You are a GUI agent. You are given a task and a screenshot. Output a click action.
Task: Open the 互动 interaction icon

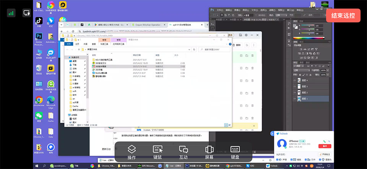[x=183, y=152]
